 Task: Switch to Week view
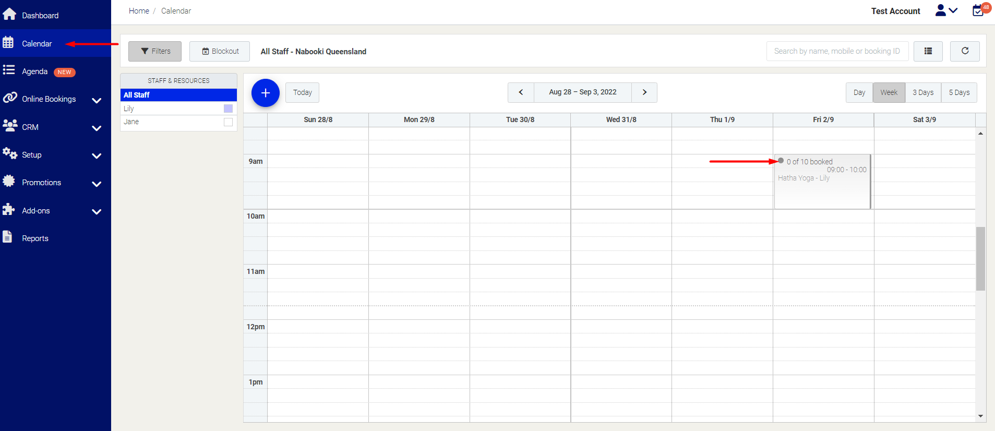coord(889,92)
